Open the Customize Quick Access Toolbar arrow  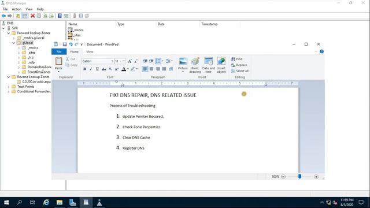[82, 44]
